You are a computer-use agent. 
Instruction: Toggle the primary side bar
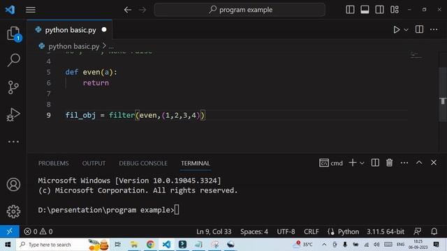[350, 10]
